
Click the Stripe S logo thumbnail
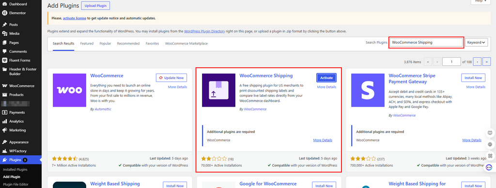click(x=368, y=90)
